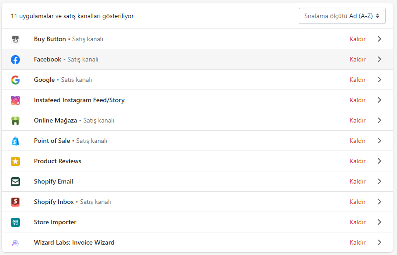The image size is (397, 255).
Task: Expand the Google row chevron
Action: click(x=379, y=80)
